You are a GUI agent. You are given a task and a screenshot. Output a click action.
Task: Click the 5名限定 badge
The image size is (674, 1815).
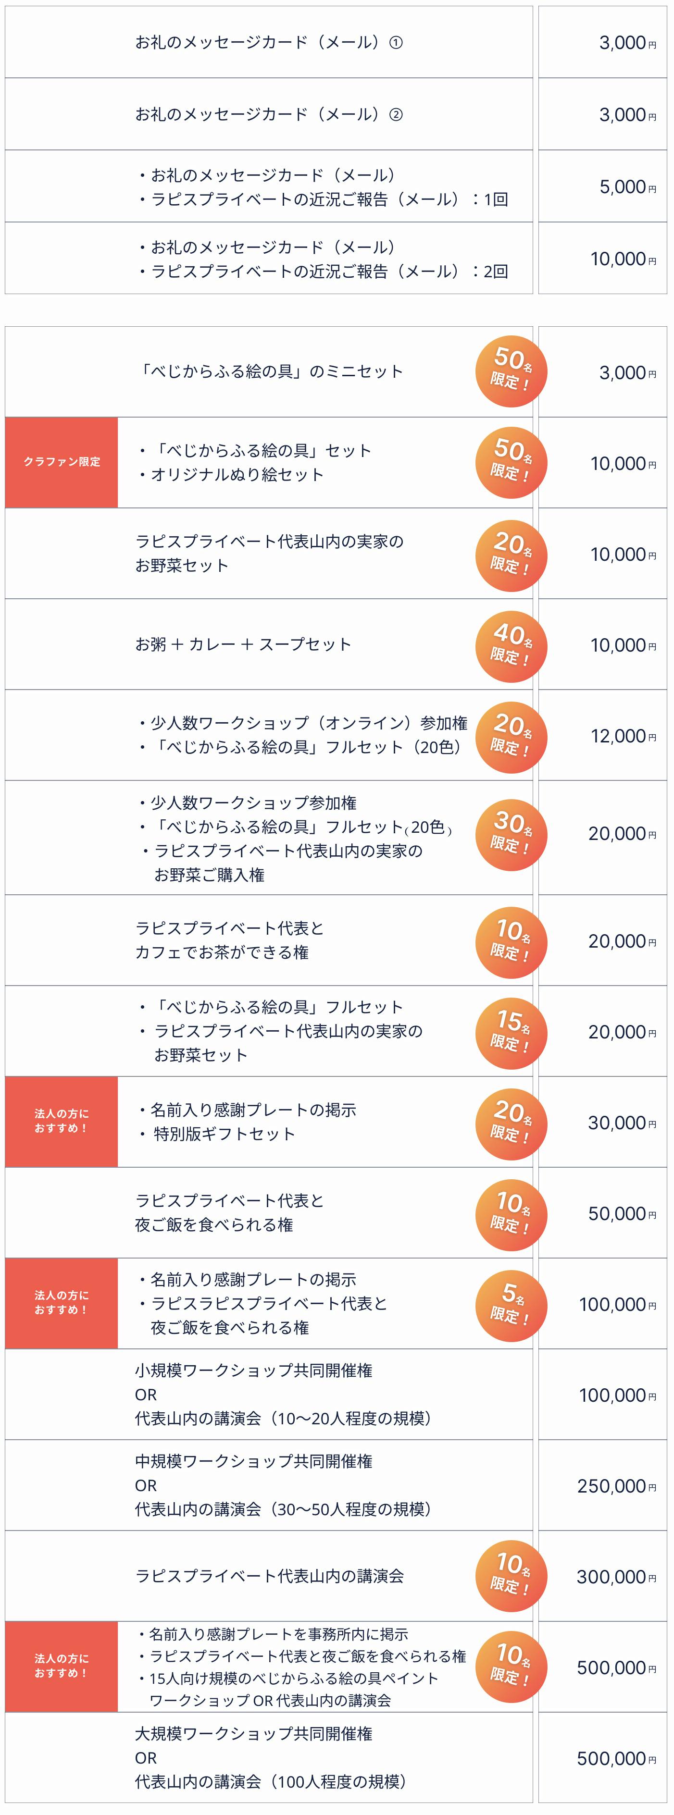[511, 1304]
